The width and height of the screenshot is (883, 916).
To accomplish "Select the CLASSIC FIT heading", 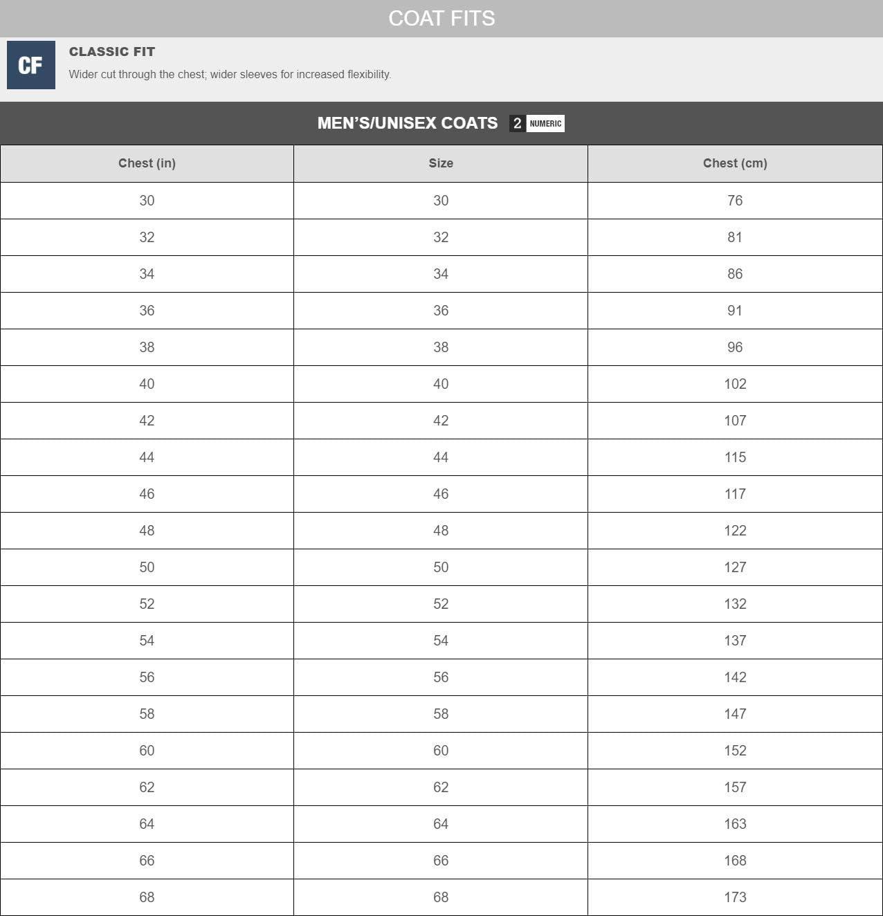I will (x=112, y=52).
